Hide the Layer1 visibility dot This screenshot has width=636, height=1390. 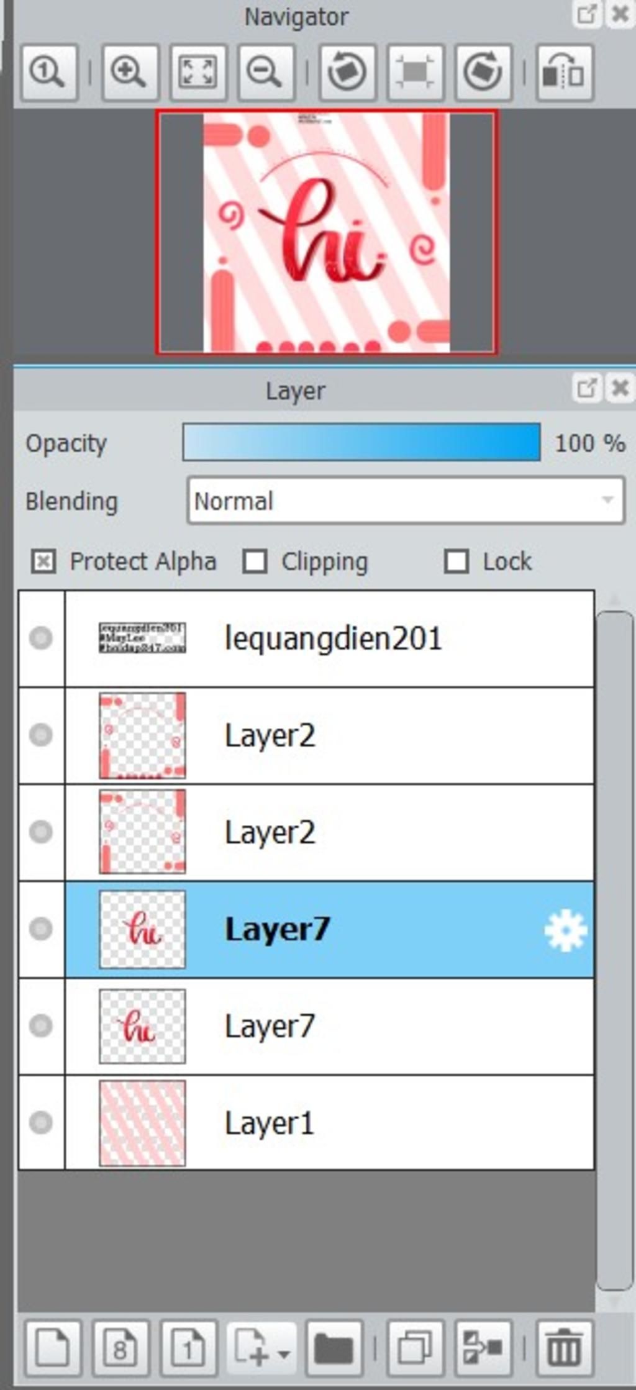pos(41,1122)
